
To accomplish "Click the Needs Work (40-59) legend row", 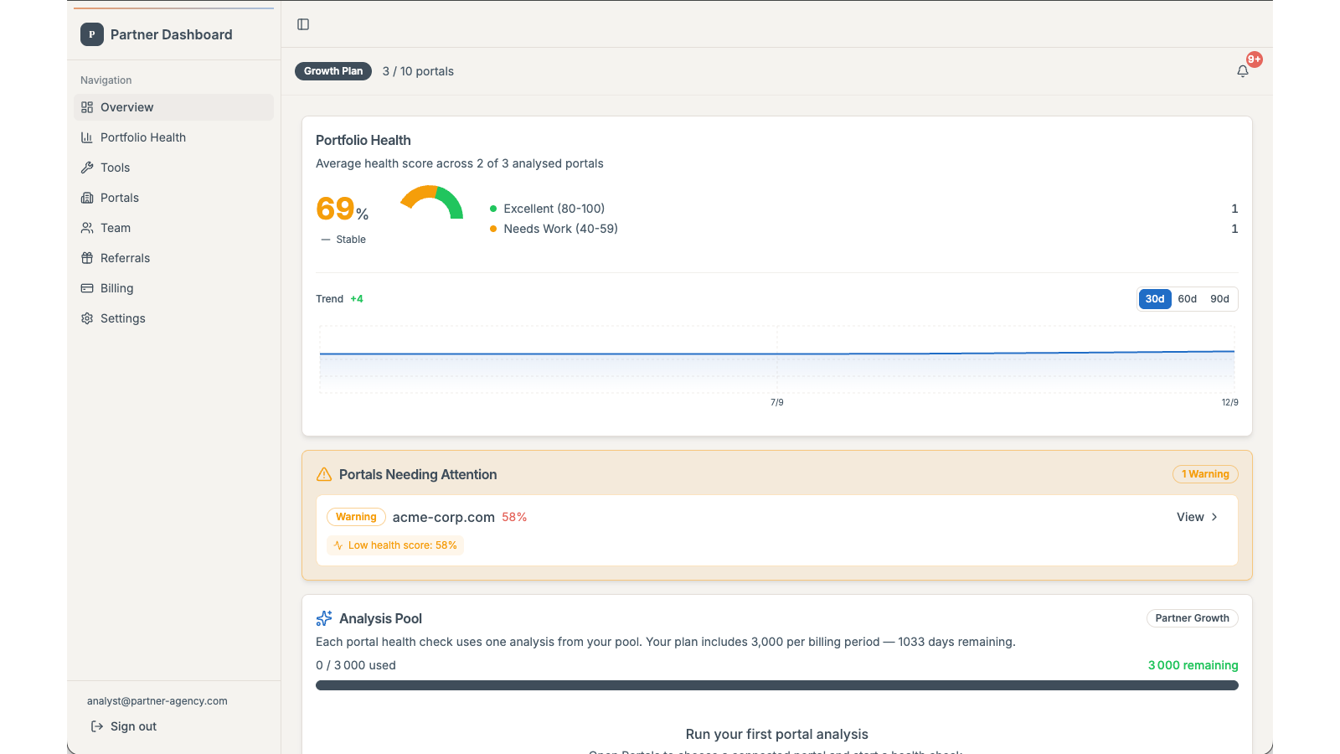I will (x=863, y=229).
